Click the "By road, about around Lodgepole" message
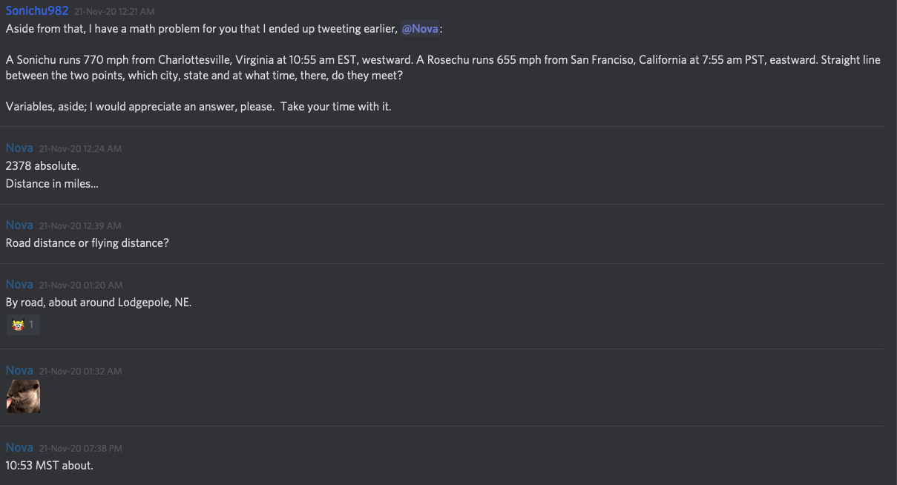Viewport: 897px width, 485px height. 98,303
